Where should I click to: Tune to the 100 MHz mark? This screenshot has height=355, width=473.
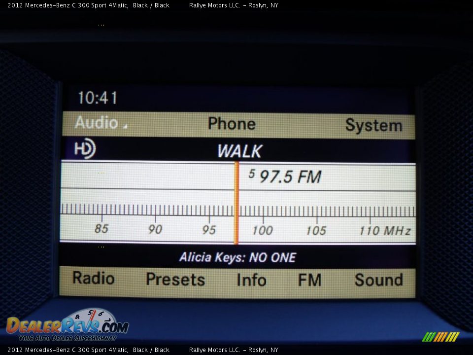click(262, 230)
